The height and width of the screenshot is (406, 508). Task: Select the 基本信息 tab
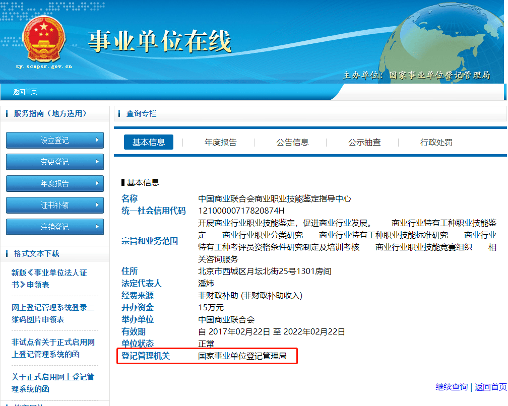(x=149, y=142)
